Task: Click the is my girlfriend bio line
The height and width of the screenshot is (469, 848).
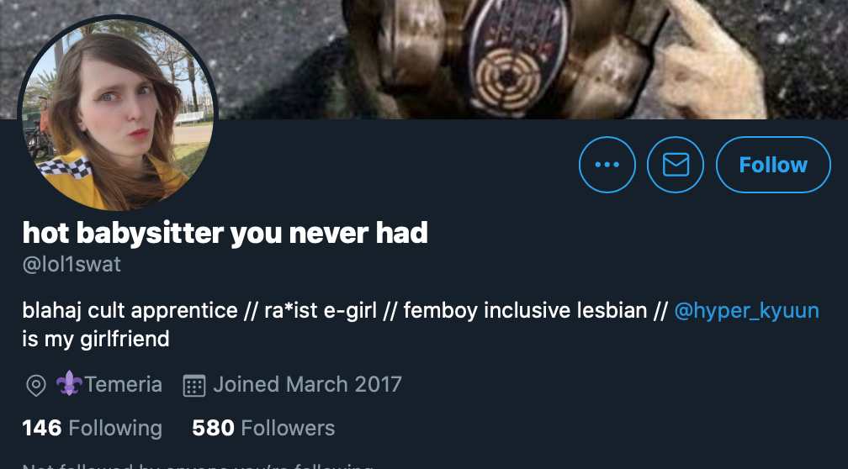Action: (96, 340)
